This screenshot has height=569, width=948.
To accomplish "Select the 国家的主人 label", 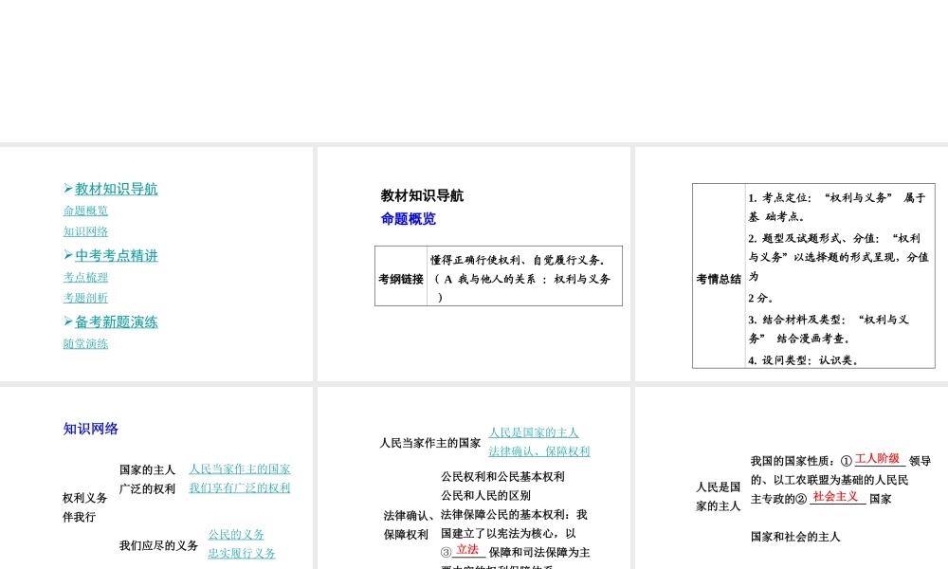I will (x=147, y=469).
